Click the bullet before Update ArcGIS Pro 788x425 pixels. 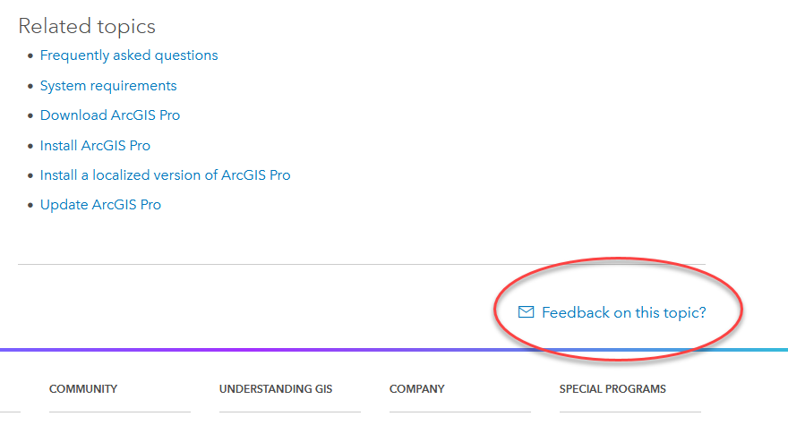[30, 206]
